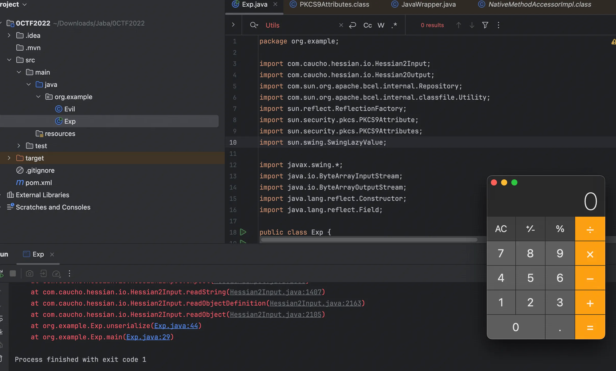616x371 pixels.
Task: Collapse the org.example package
Action: (x=38, y=97)
